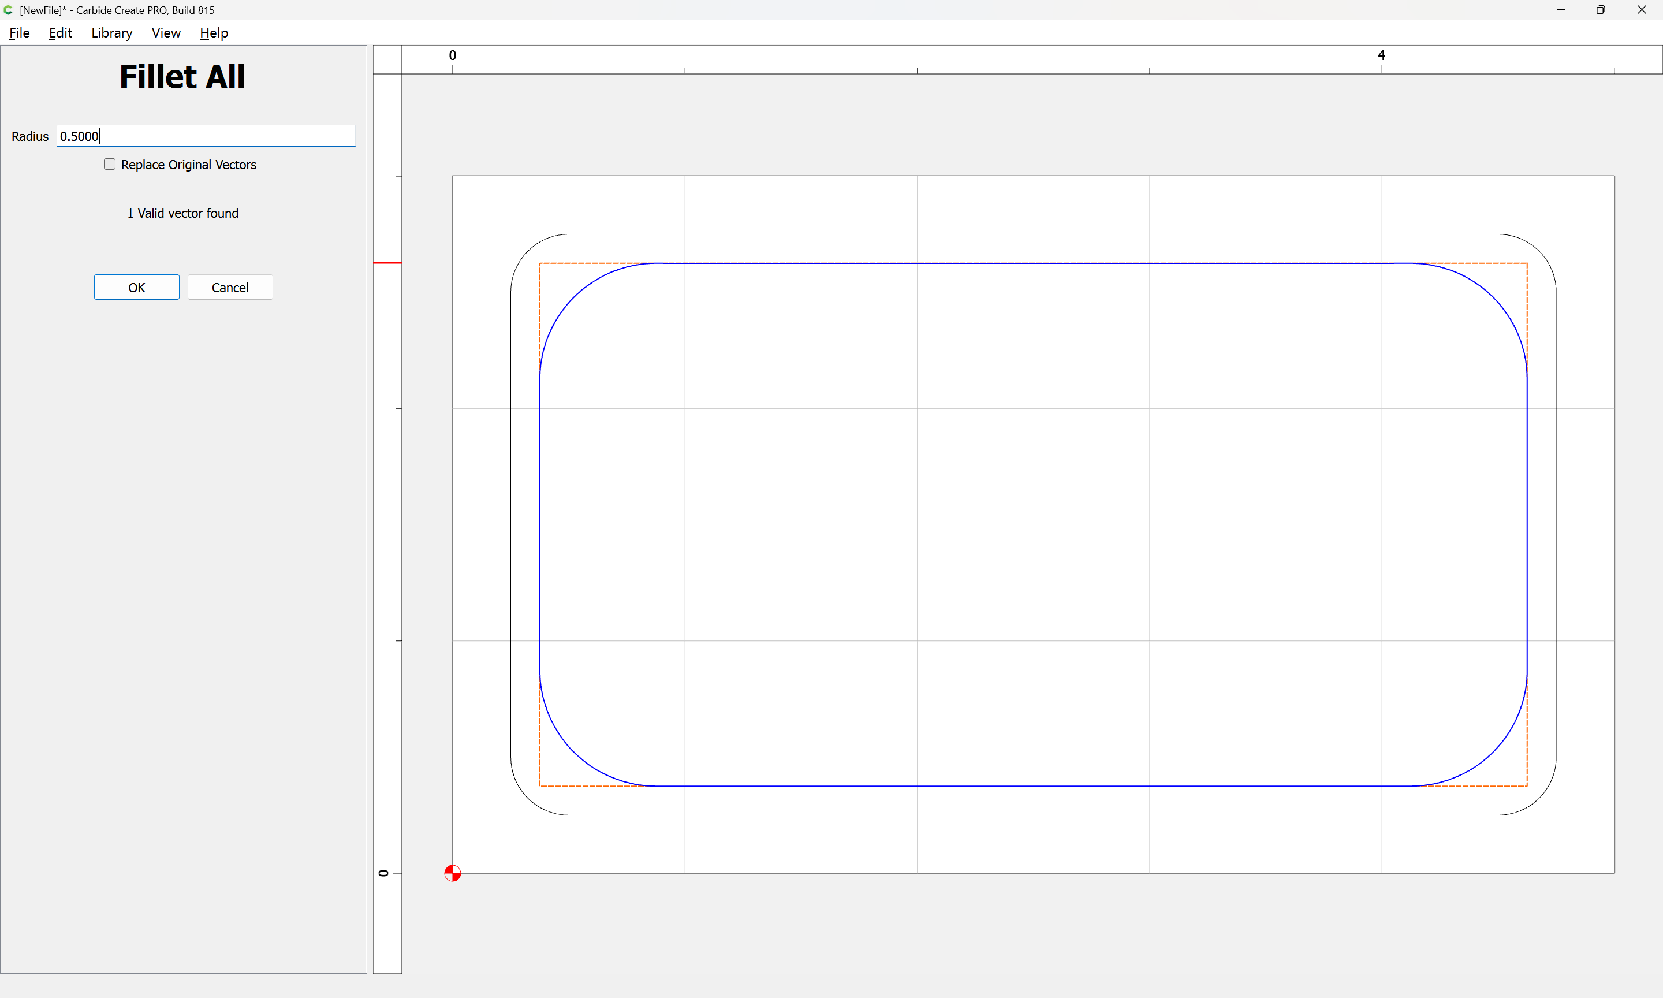Open the Edit menu
The height and width of the screenshot is (998, 1663).
(x=60, y=33)
